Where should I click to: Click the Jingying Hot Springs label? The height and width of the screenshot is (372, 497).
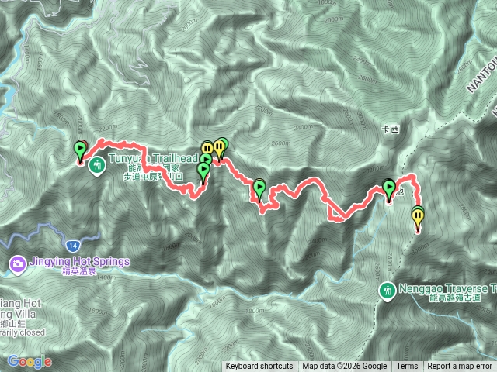(79, 262)
